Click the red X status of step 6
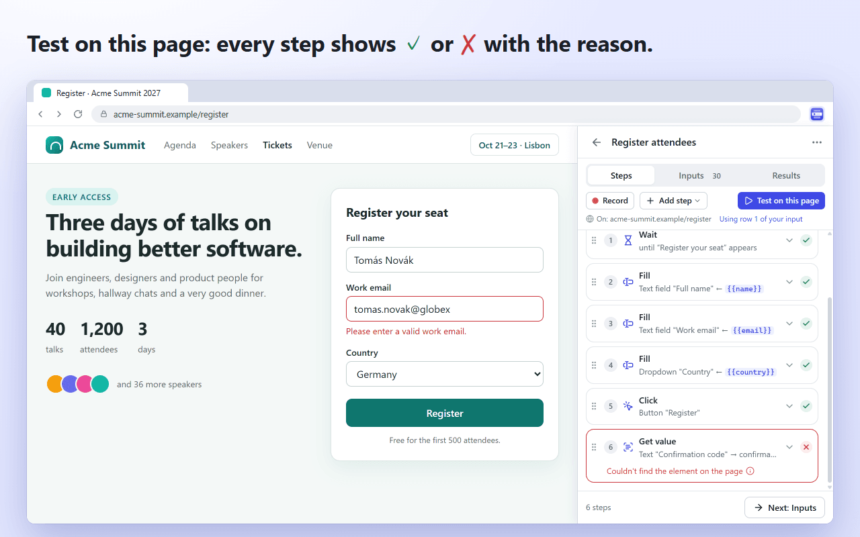Screen dimensions: 860x537 (x=806, y=447)
